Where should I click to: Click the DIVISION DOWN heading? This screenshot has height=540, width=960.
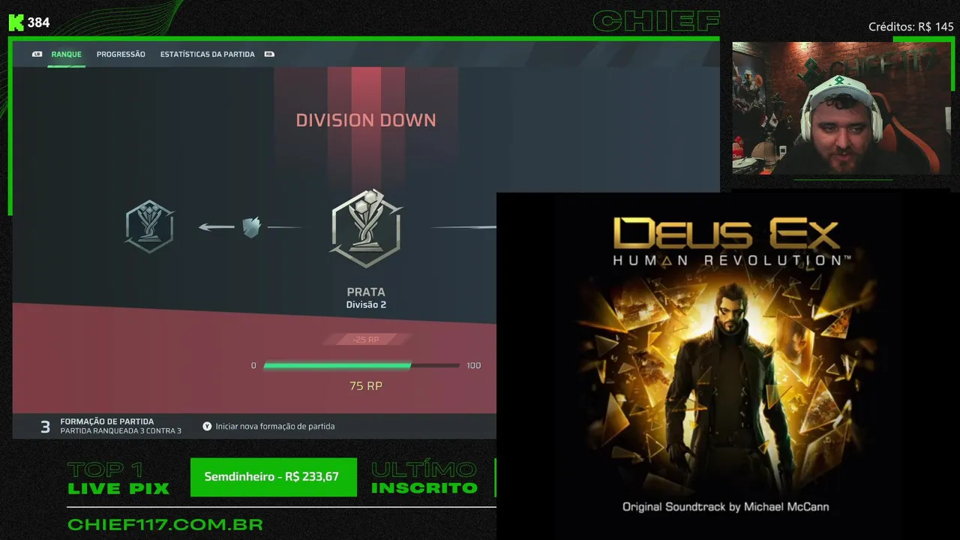[366, 120]
